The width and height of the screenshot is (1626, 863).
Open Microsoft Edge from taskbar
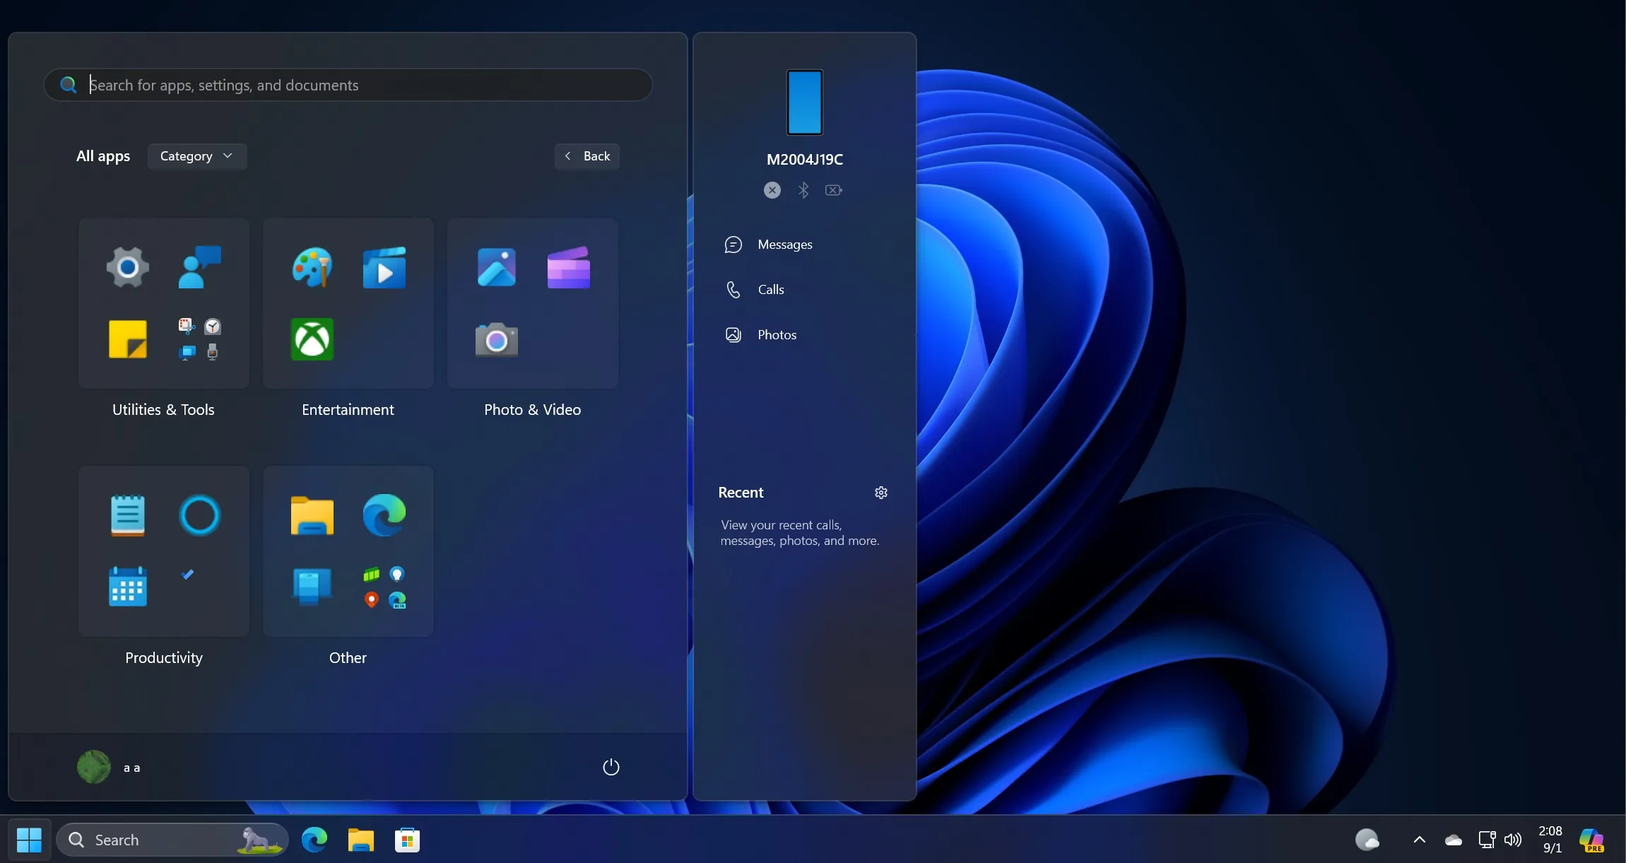click(x=314, y=840)
